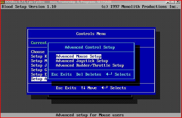
Task: Select the 'Setup M' row in Controls Menu
Action: click(x=39, y=61)
